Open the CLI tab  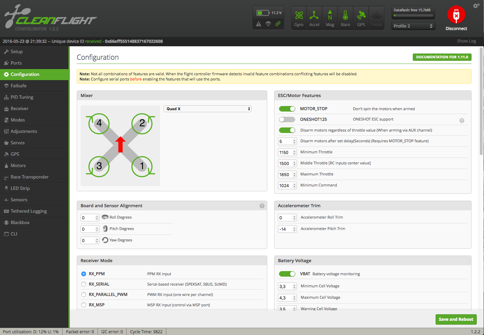click(x=34, y=234)
